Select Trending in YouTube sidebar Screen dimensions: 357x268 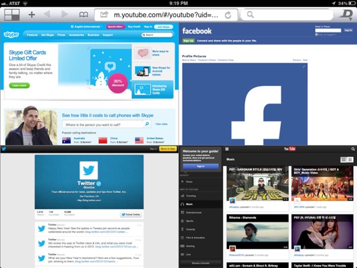click(200, 195)
